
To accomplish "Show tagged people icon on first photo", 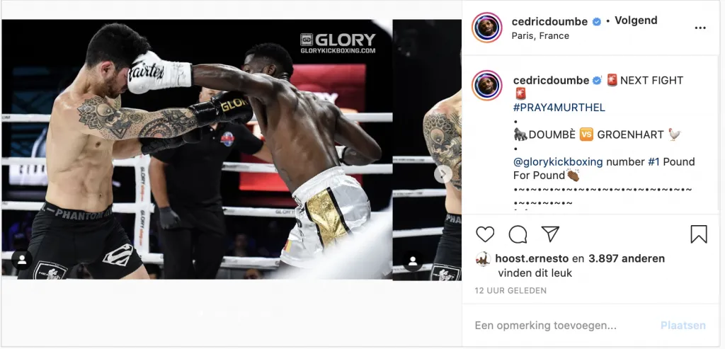I will tap(22, 260).
